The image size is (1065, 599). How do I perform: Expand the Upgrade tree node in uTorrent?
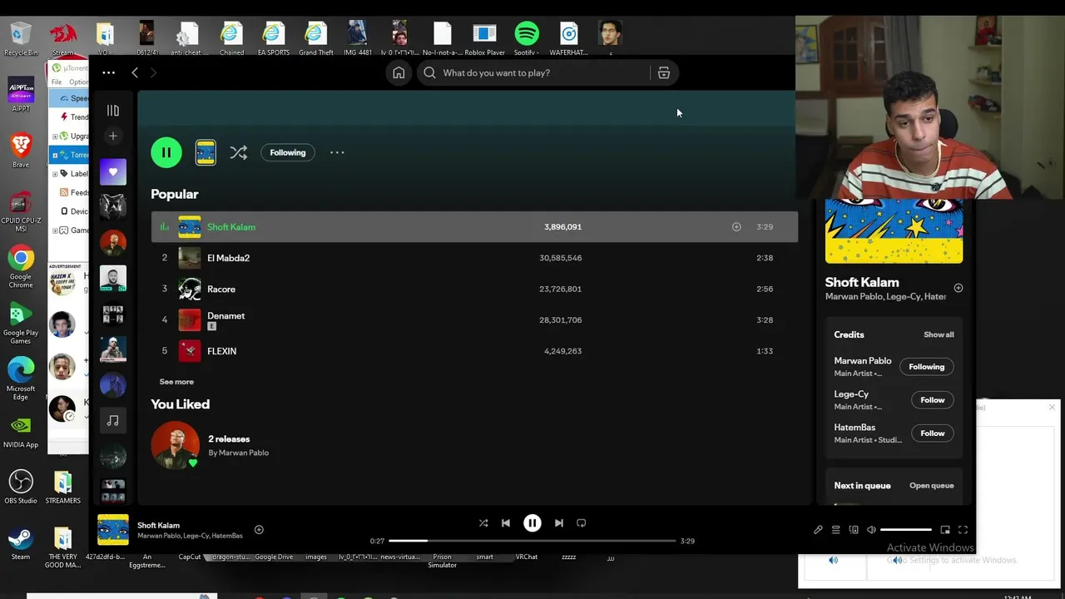(55, 136)
